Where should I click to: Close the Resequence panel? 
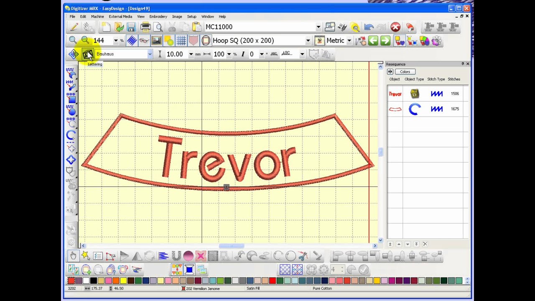click(468, 64)
